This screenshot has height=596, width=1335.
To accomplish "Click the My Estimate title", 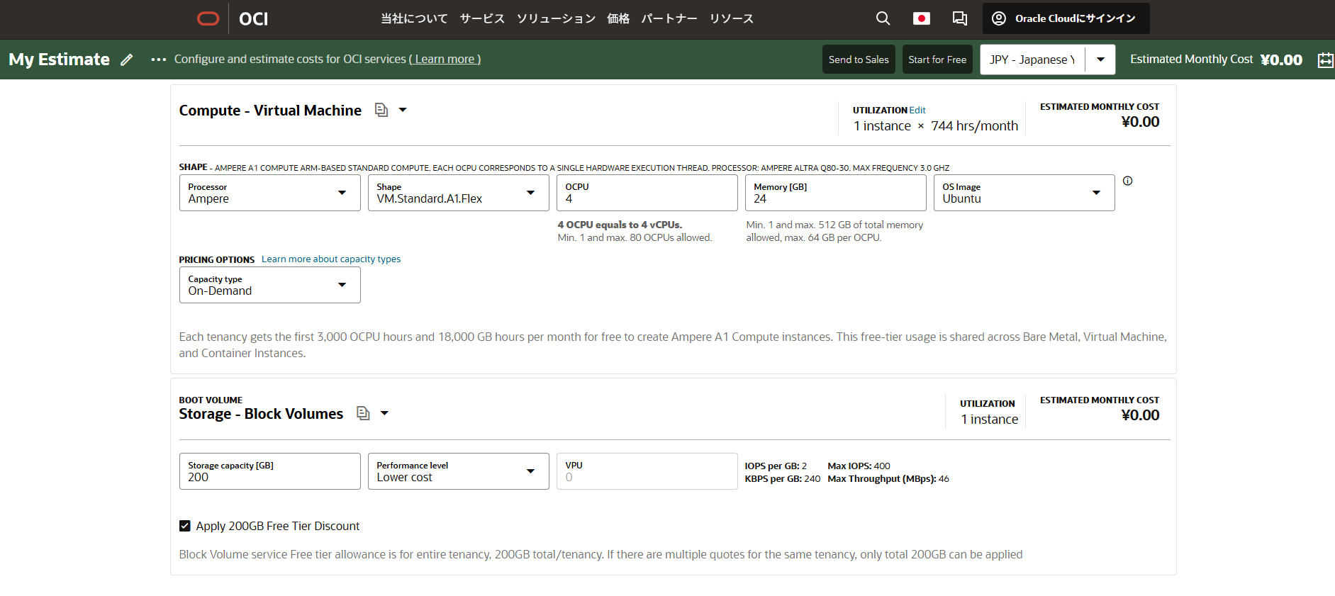I will point(59,60).
